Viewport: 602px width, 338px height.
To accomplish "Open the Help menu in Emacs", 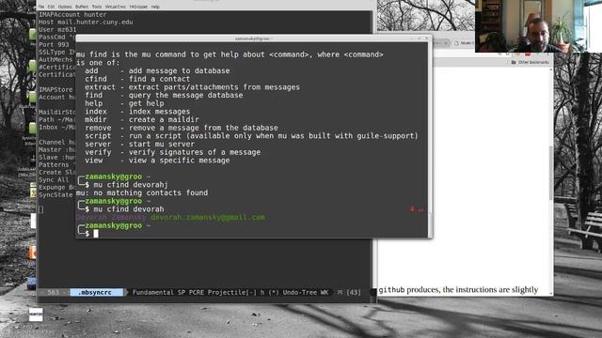I will tap(155, 7).
